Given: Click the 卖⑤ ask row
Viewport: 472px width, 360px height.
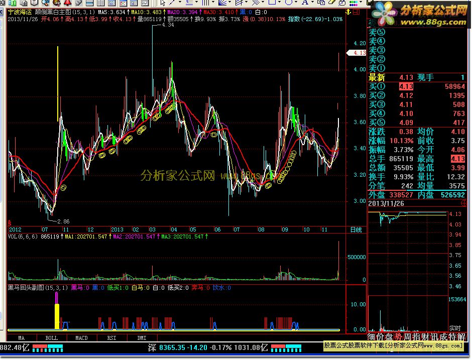Looking at the screenshot, I should tap(417, 32).
